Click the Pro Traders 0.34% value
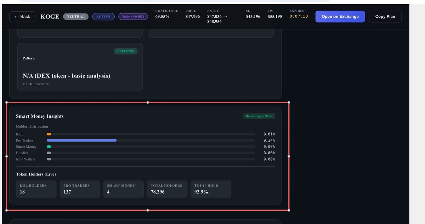 pyautogui.click(x=269, y=140)
